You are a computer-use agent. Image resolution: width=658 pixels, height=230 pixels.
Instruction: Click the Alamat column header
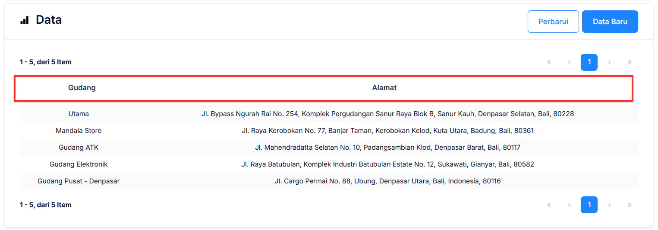click(384, 88)
